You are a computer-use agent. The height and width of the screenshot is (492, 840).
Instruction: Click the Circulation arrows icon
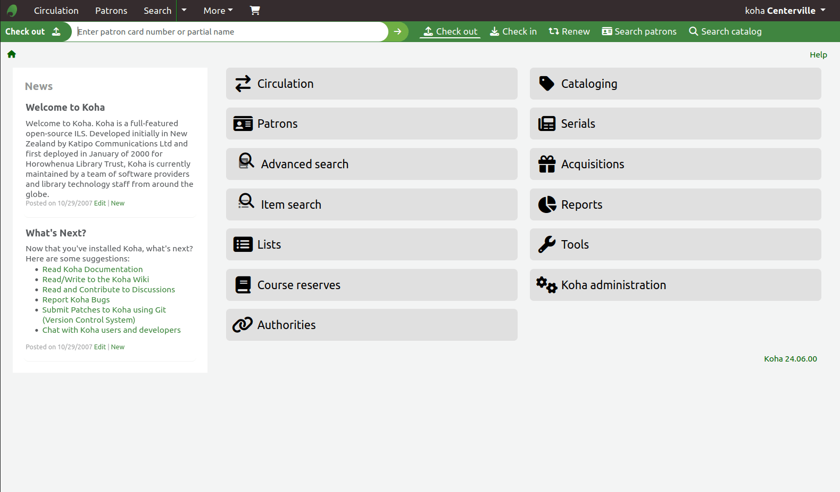pos(243,84)
